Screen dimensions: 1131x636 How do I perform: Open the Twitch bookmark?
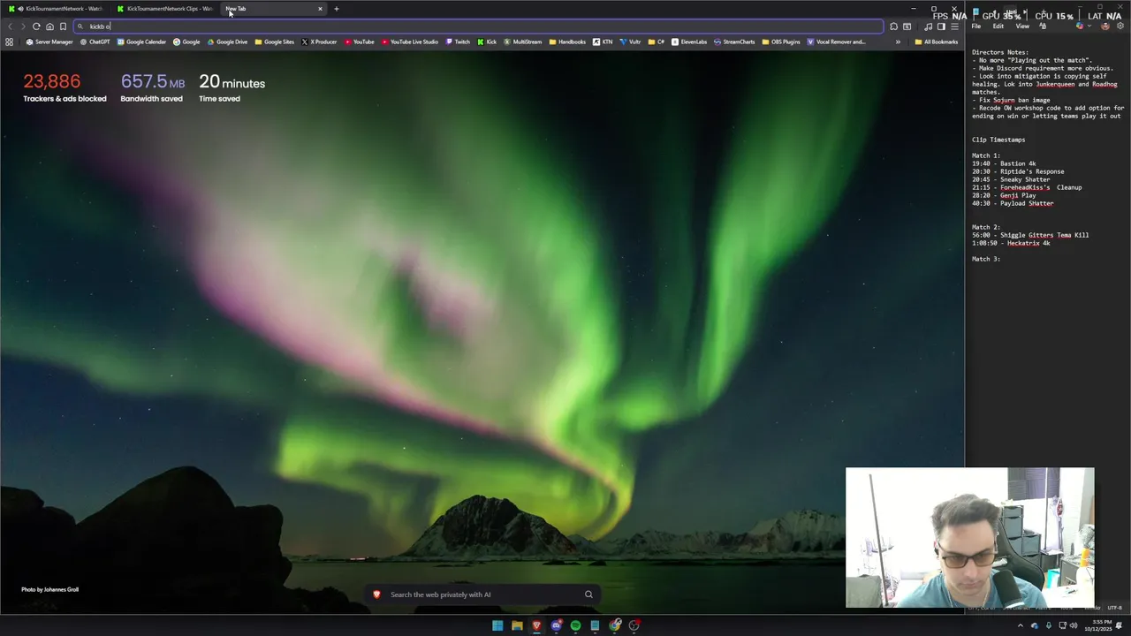point(458,42)
